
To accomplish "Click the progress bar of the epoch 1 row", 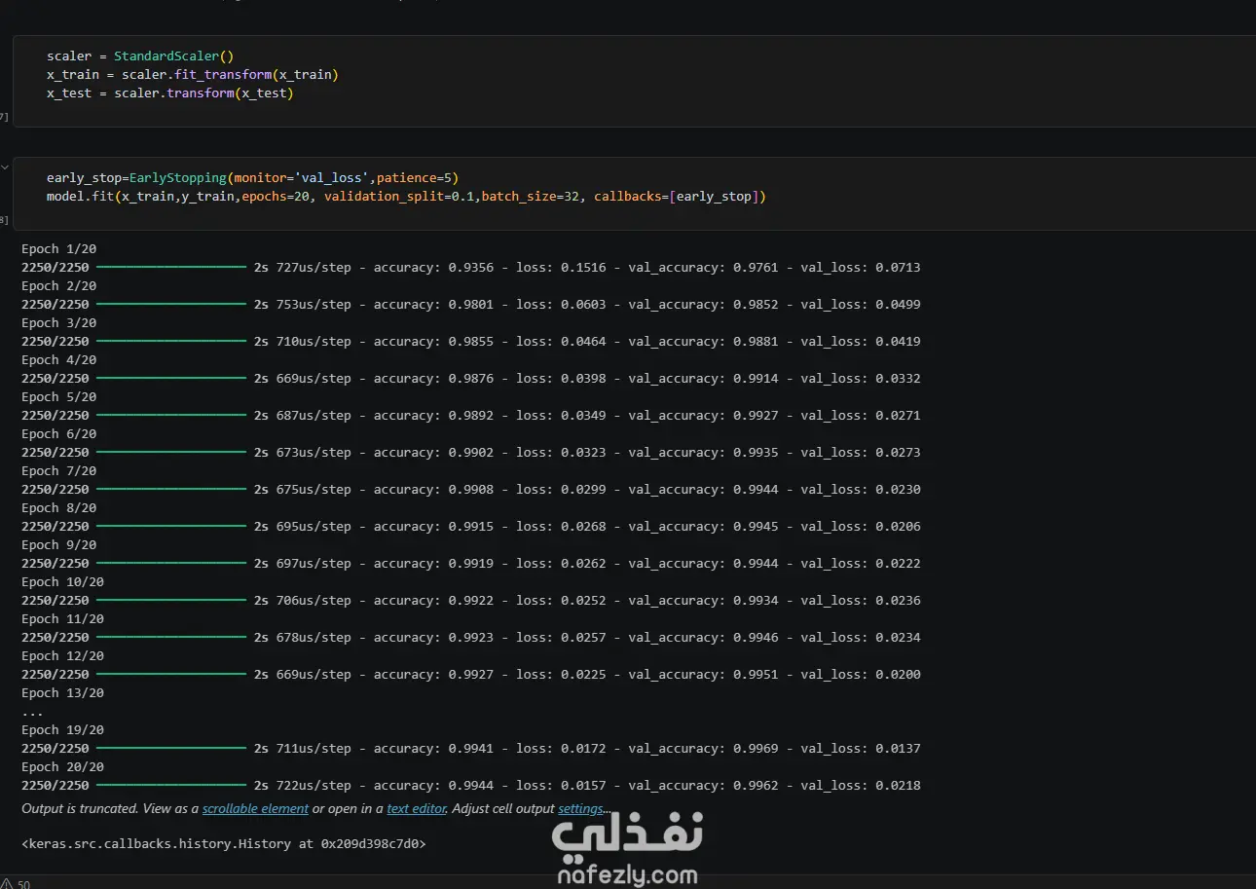I will pos(171,268).
